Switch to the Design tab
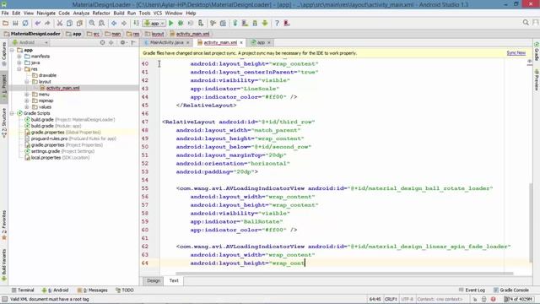 click(x=154, y=280)
